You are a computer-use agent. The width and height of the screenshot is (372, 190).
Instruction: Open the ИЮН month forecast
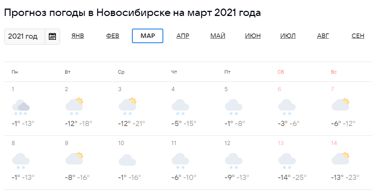pyautogui.click(x=253, y=36)
